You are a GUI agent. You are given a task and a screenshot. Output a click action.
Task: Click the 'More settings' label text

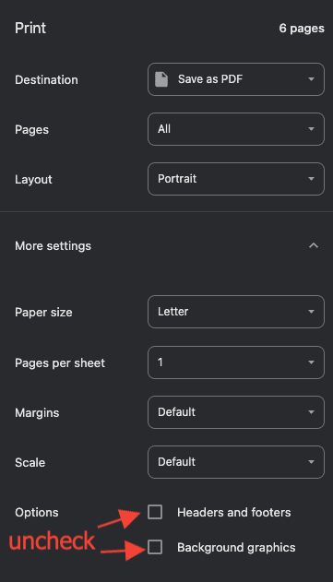[53, 246]
